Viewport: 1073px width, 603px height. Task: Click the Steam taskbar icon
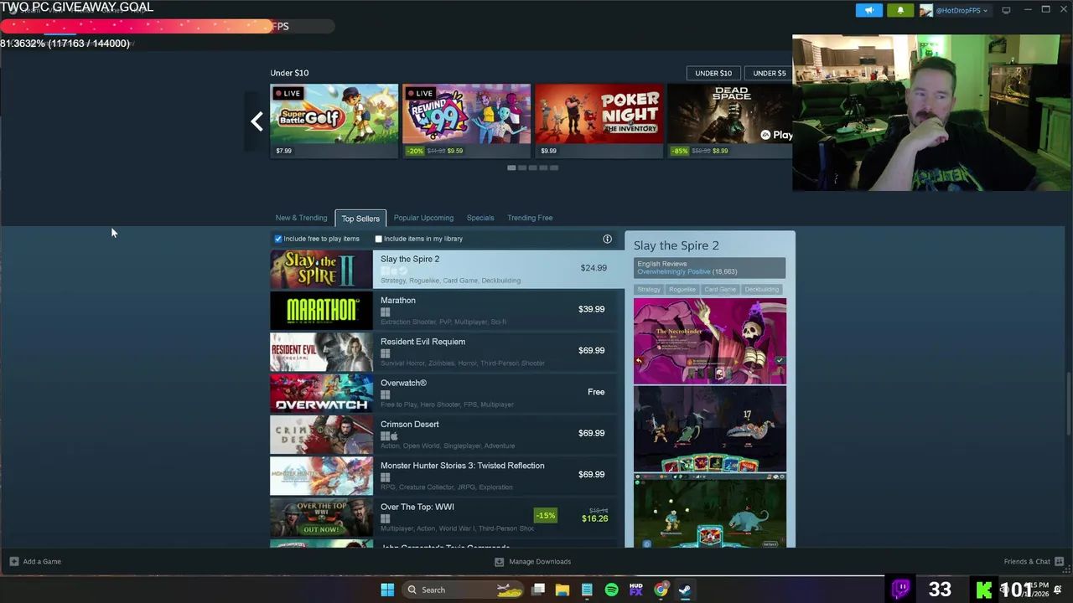[685, 590]
